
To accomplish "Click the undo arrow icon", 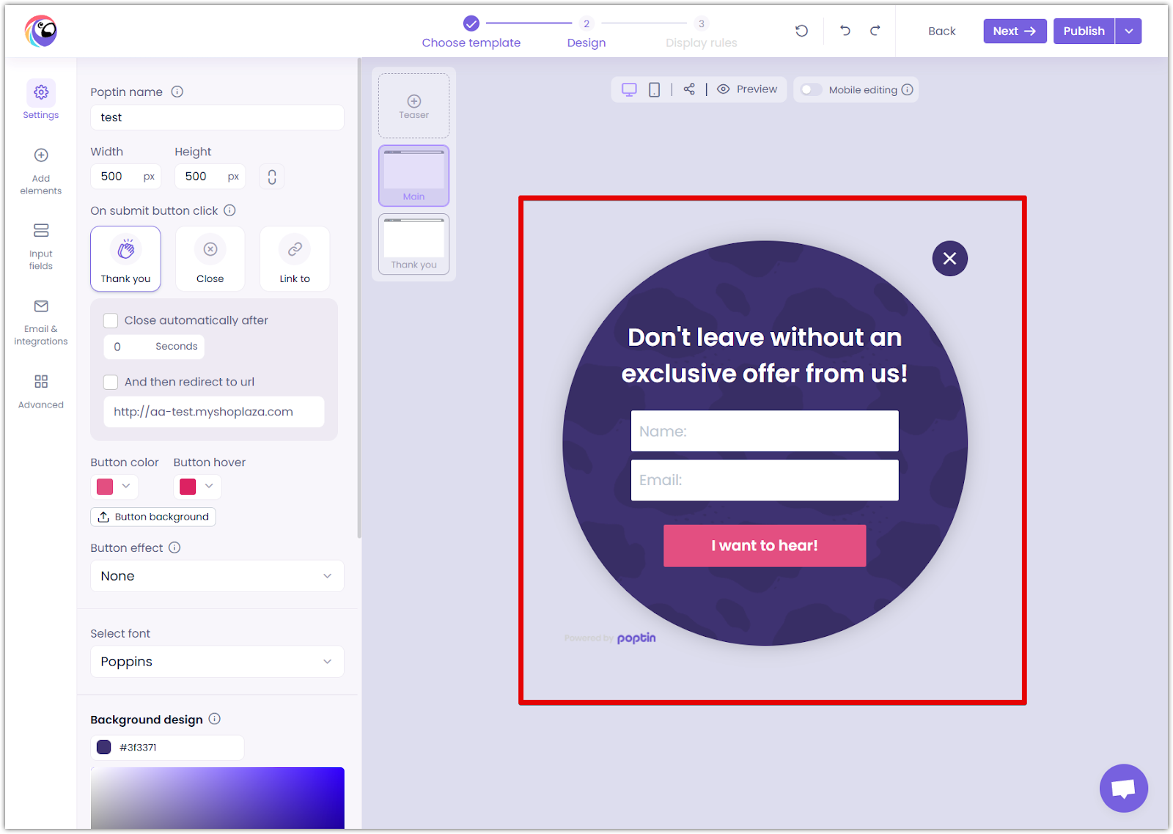I will point(845,31).
